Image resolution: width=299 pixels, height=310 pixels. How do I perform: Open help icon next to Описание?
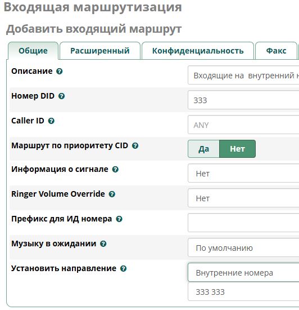[x=60, y=71]
